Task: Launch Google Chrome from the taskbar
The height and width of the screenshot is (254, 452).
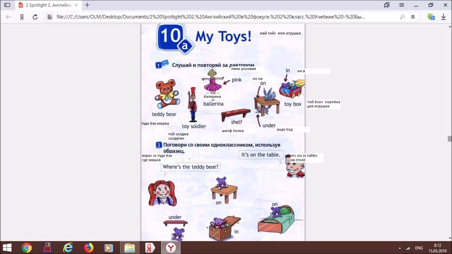Action: click(x=26, y=248)
